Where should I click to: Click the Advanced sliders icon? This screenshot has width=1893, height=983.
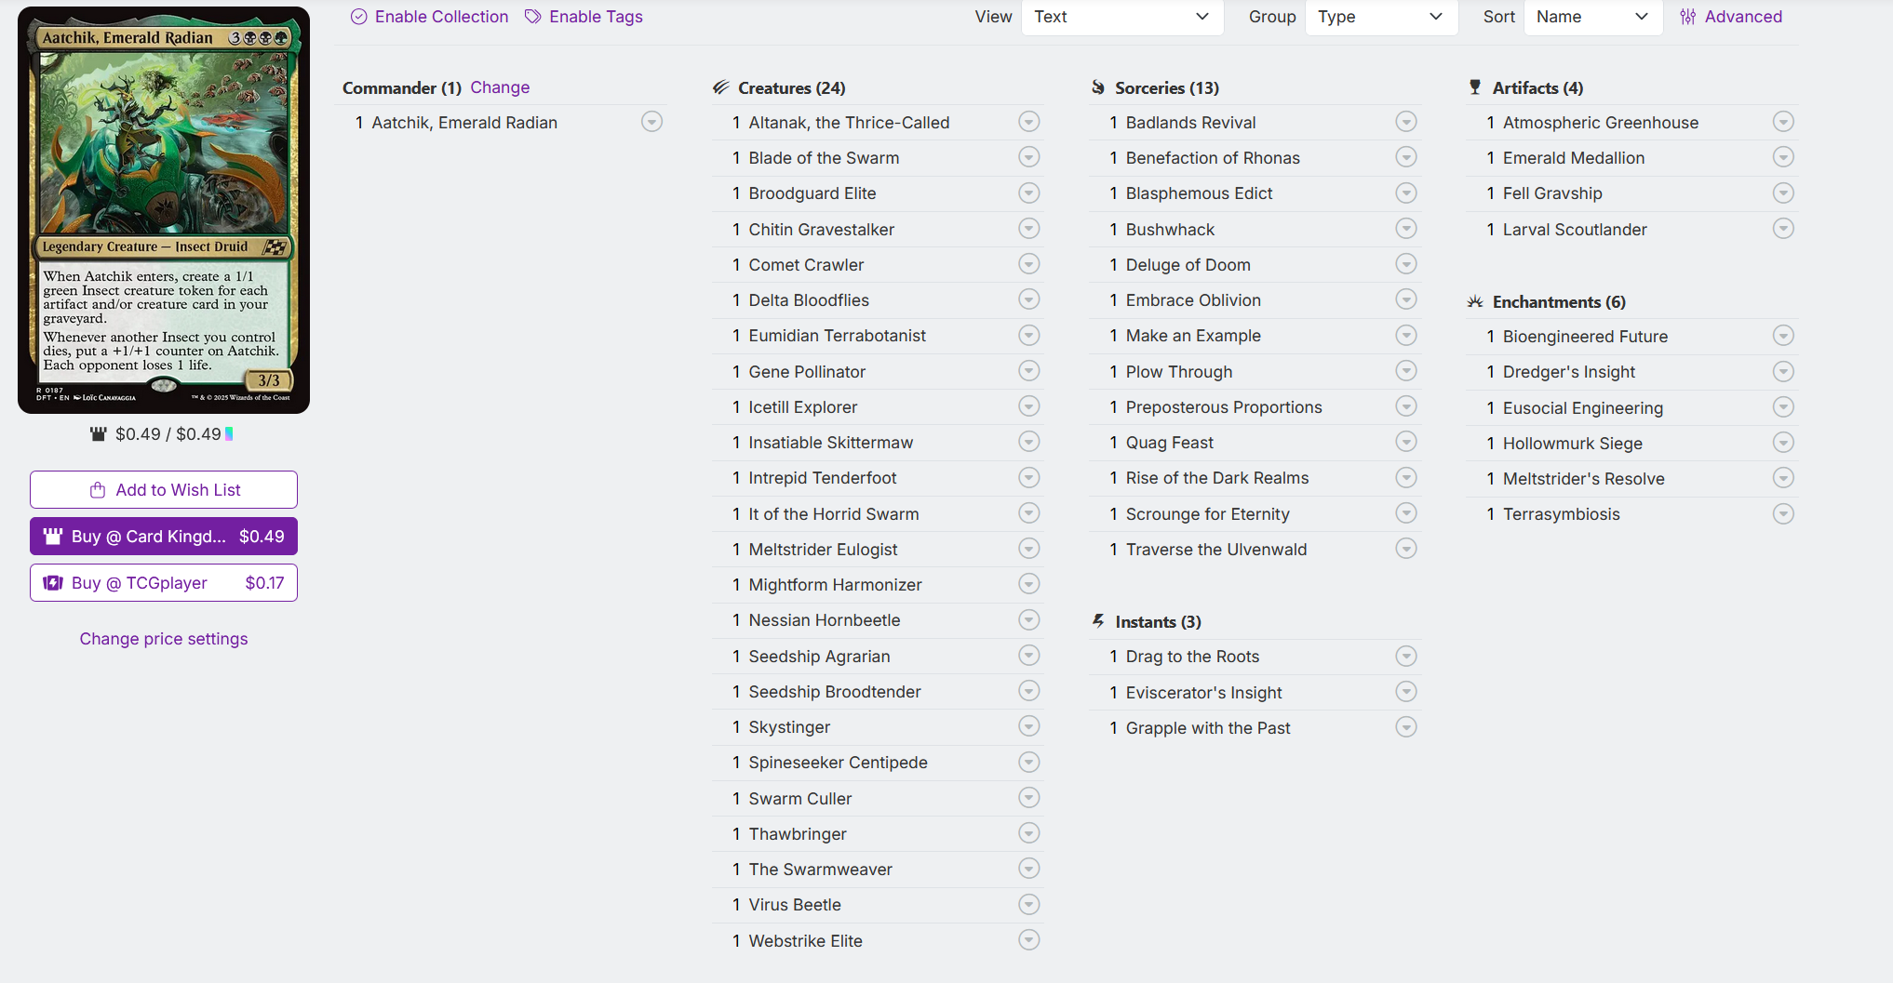pos(1688,17)
